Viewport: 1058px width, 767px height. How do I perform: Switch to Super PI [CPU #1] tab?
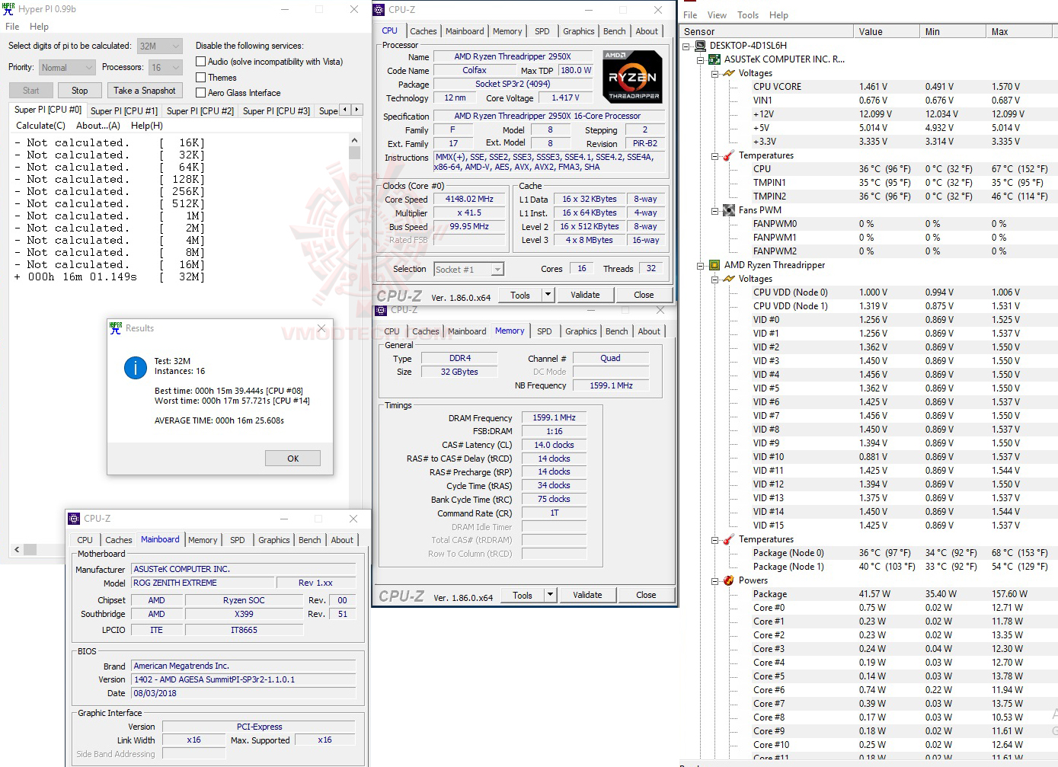tap(124, 111)
